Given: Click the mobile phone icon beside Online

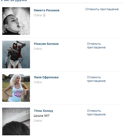Looking at the screenshot, I should coord(44,15).
